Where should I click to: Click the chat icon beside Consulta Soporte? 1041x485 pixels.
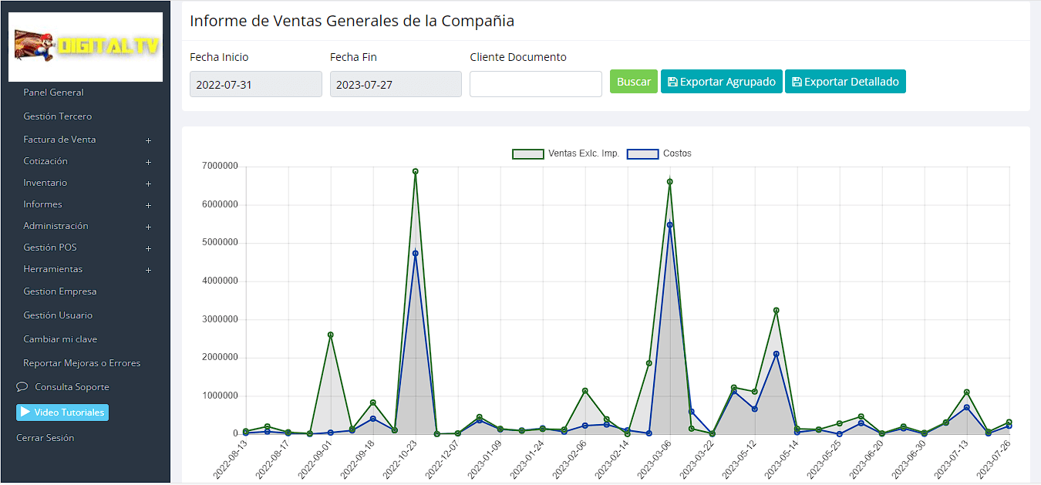21,386
